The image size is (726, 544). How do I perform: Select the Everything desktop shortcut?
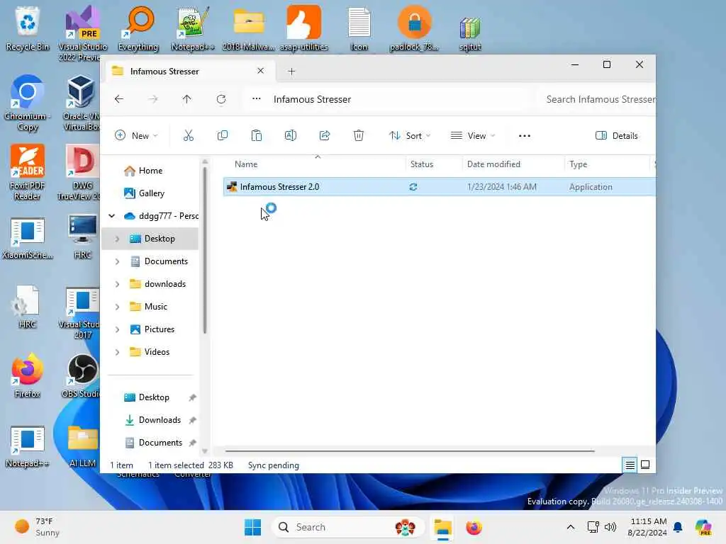[x=138, y=28]
